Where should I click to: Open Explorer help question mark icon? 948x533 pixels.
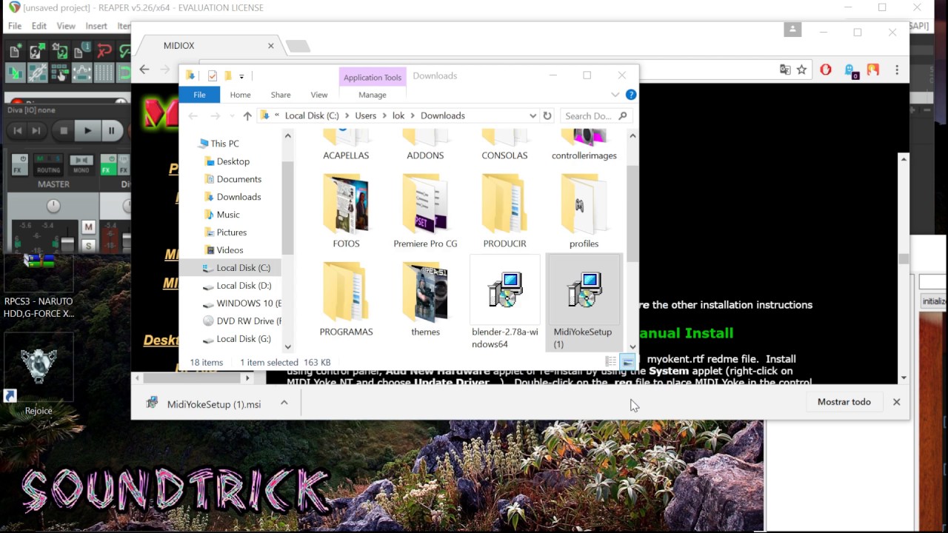tap(631, 95)
